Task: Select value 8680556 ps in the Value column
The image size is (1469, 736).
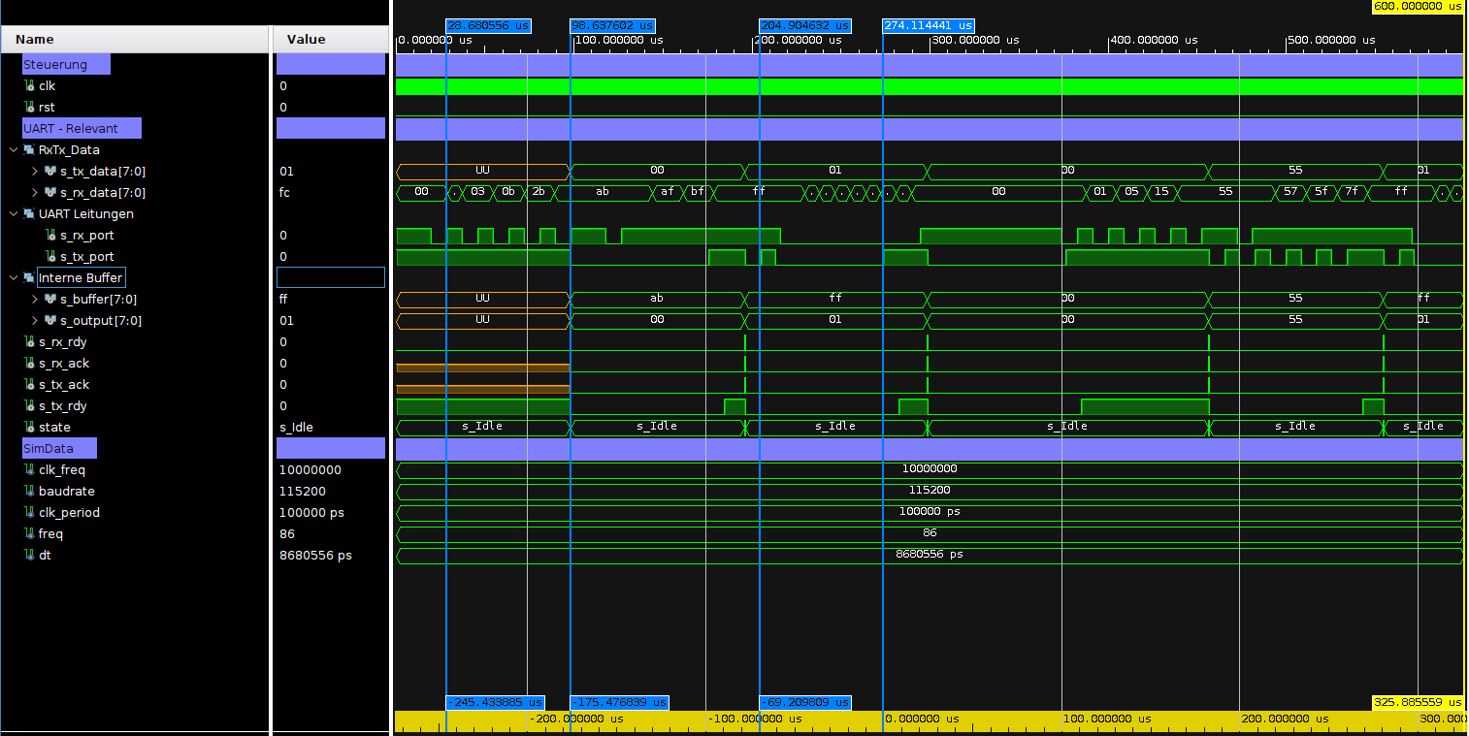Action: (x=315, y=556)
